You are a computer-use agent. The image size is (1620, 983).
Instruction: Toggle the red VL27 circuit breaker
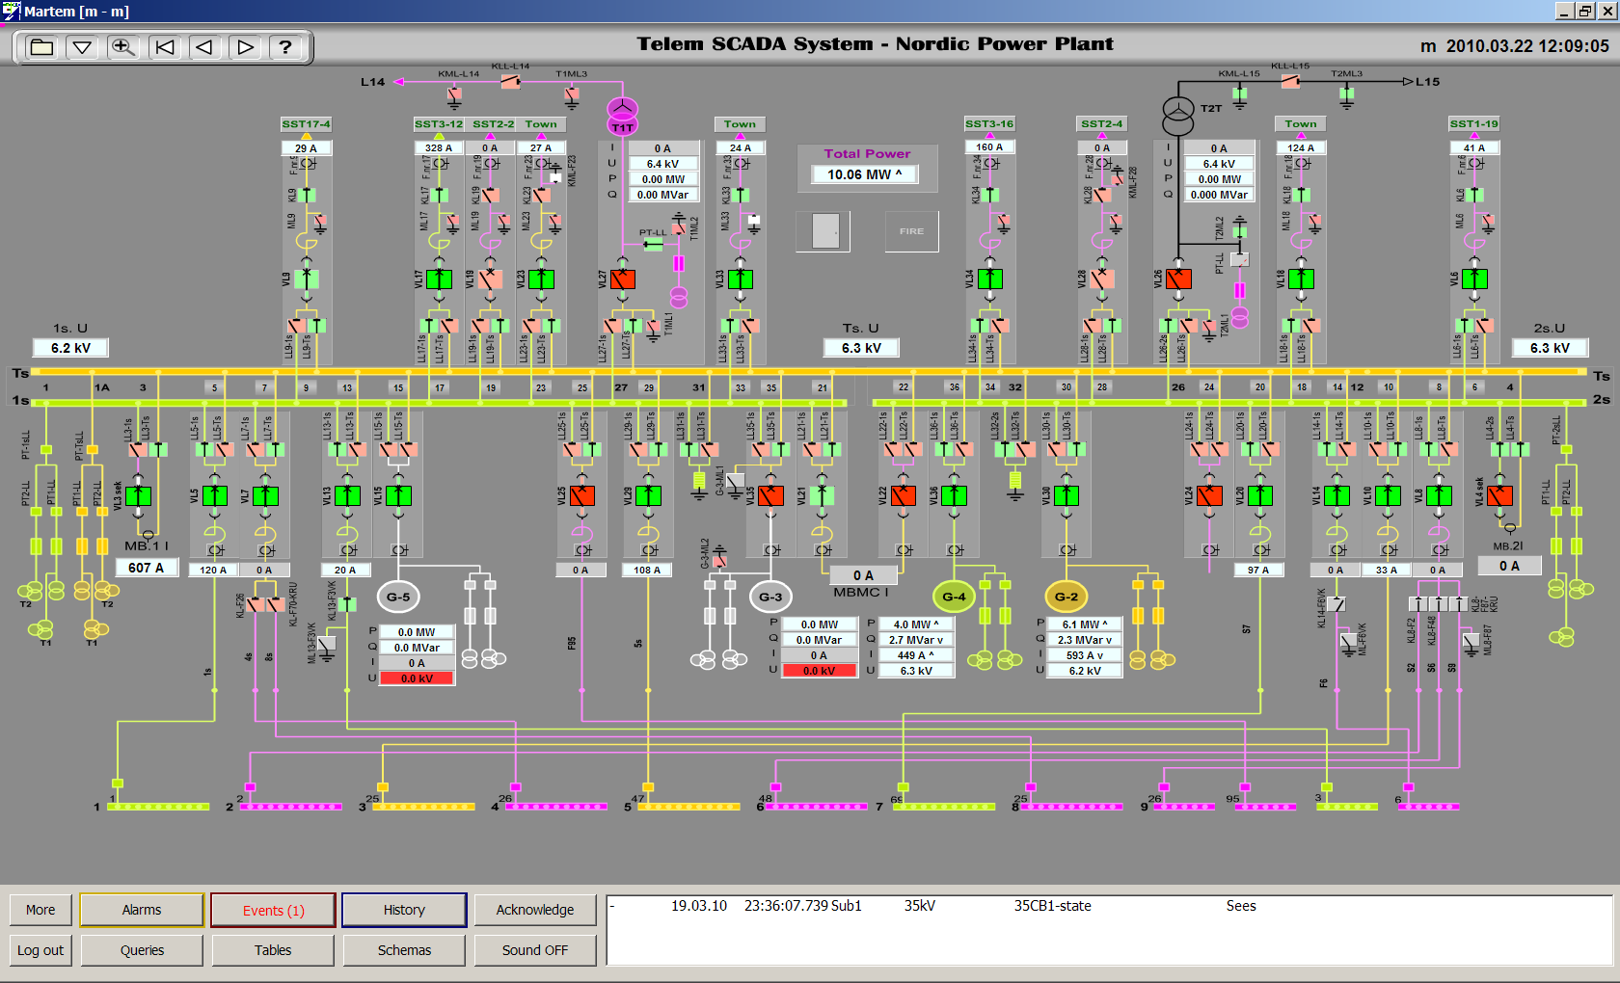point(623,279)
